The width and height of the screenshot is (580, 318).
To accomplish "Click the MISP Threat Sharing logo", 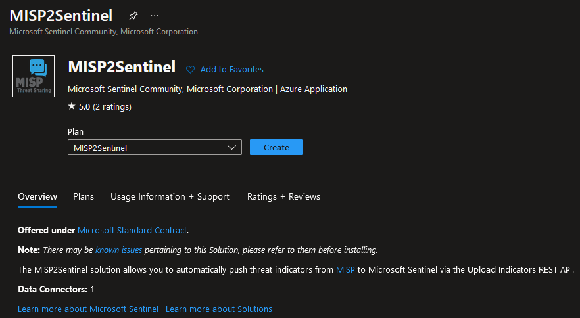I will point(34,76).
